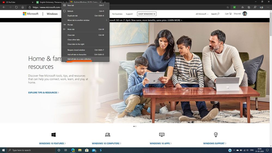Viewport: 272px width, 153px height.
Task: Choose Close tab in context menu
Action: (85, 35)
